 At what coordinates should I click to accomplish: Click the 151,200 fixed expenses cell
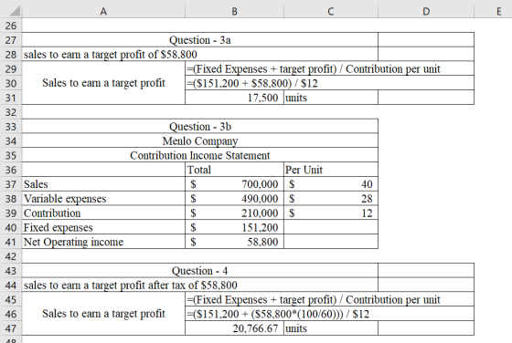pos(234,227)
